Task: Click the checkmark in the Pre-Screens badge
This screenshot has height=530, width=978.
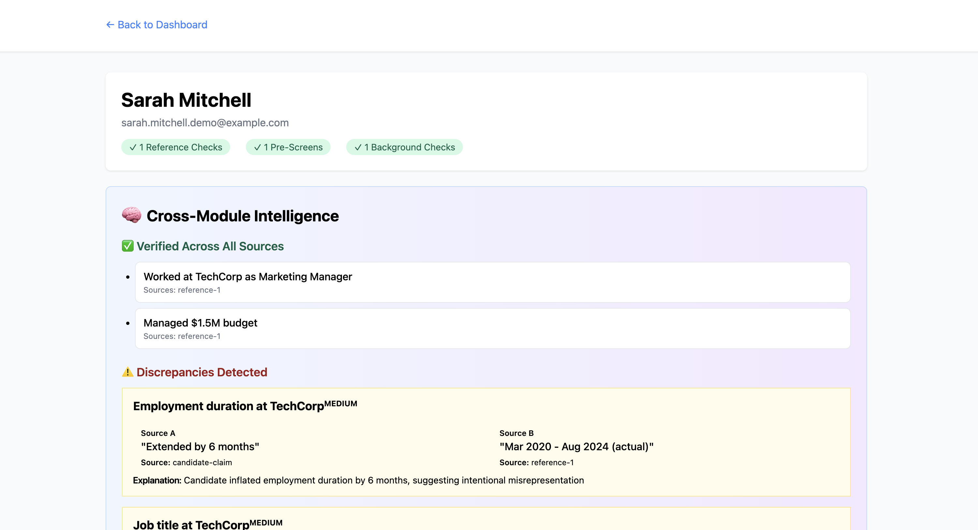Action: 258,147
